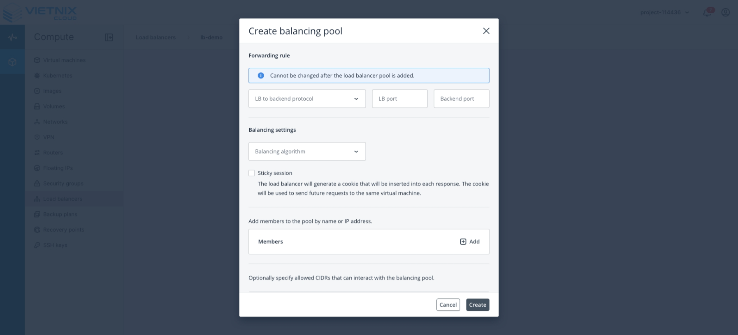Image resolution: width=738 pixels, height=335 pixels.
Task: Open the Volumes section
Action: pos(53,106)
